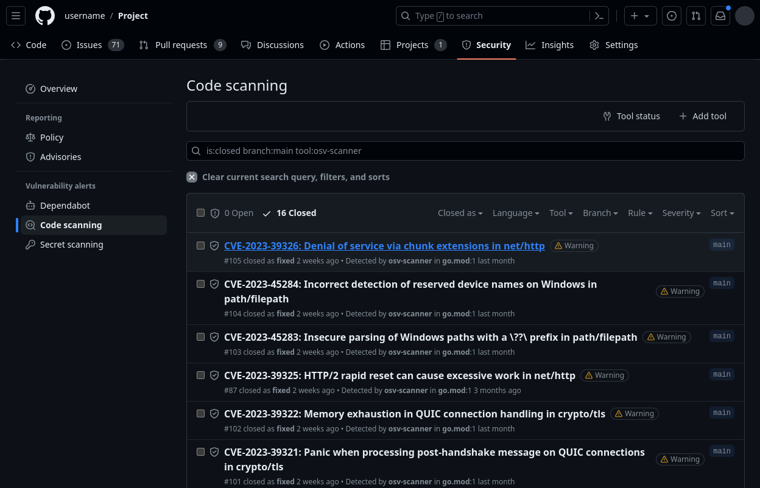Go to GitHub home via Octocat logo

(x=45, y=16)
